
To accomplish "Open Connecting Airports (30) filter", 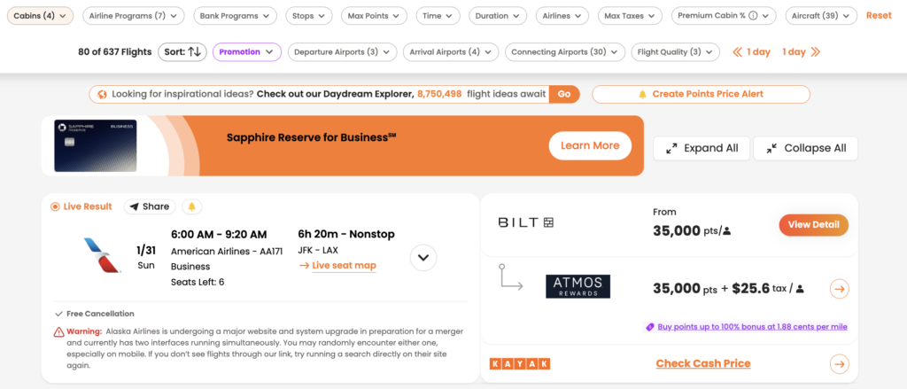I will [x=564, y=51].
